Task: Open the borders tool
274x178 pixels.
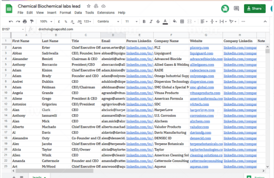Action: point(182,21)
